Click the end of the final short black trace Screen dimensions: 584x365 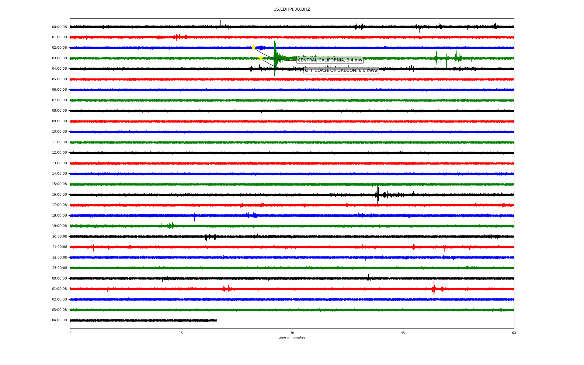click(x=216, y=320)
